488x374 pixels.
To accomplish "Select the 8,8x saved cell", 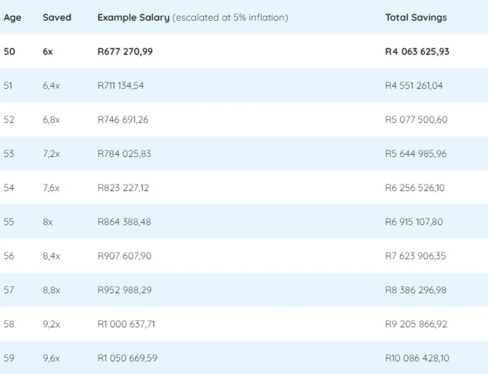I will tap(51, 290).
